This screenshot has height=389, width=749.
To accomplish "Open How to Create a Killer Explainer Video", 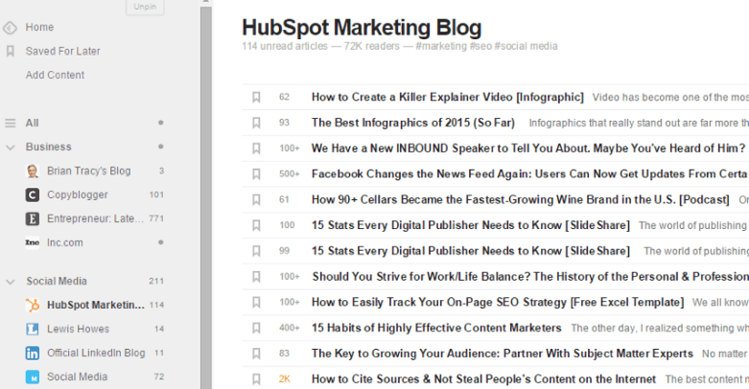I will [448, 97].
